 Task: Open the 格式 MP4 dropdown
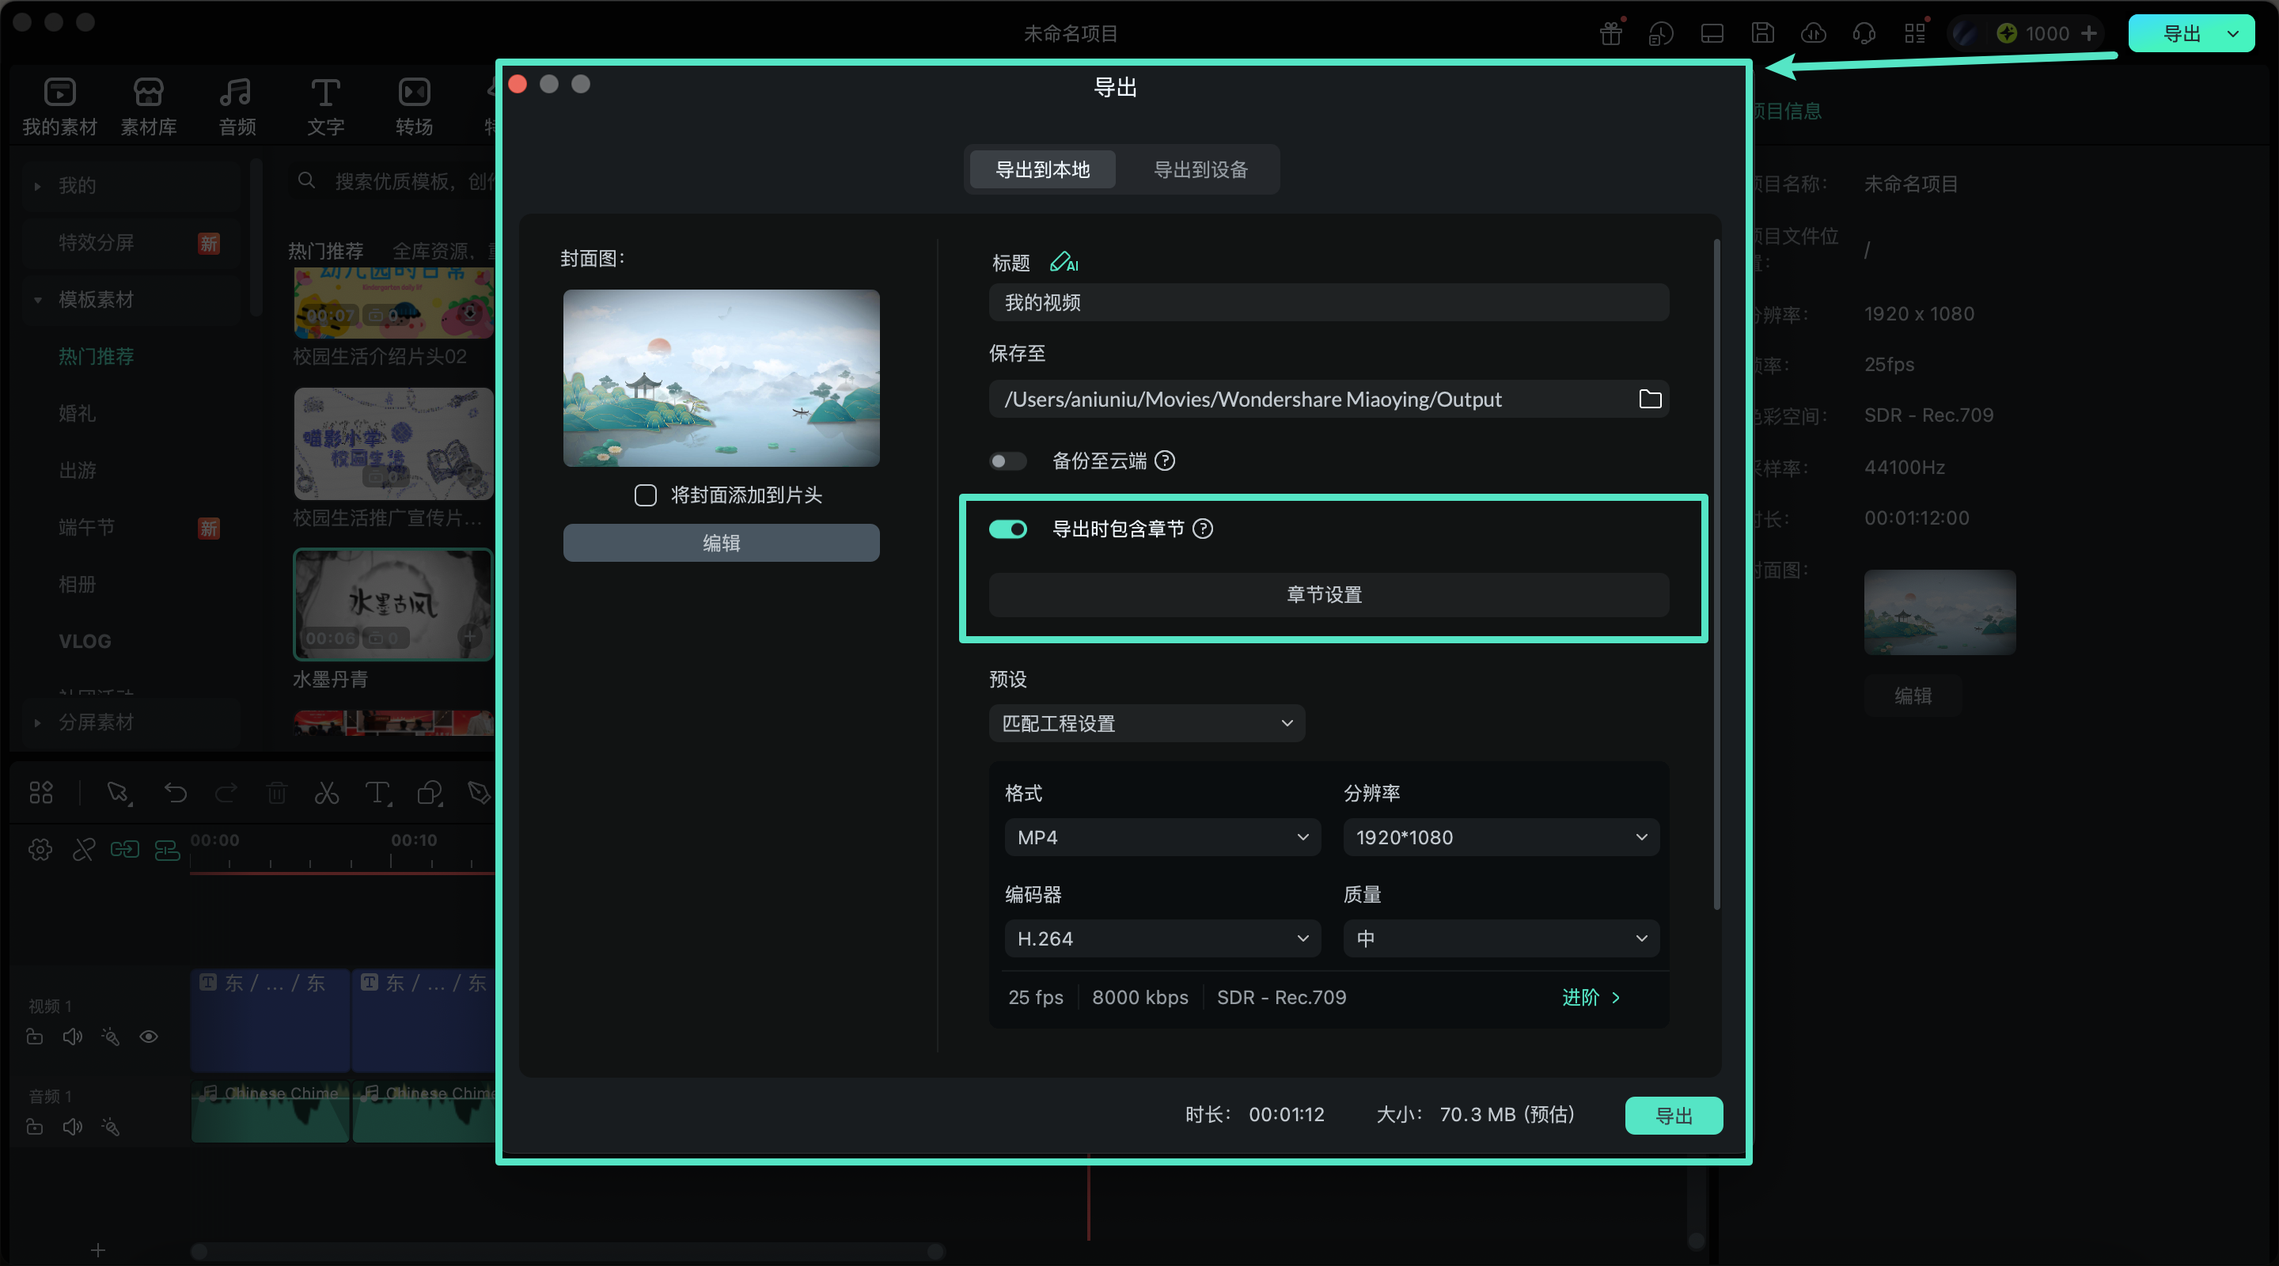(1162, 837)
